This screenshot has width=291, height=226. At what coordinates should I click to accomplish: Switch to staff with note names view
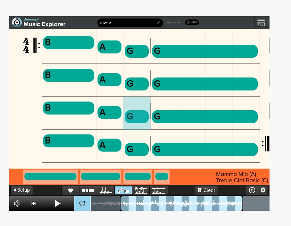(141, 190)
